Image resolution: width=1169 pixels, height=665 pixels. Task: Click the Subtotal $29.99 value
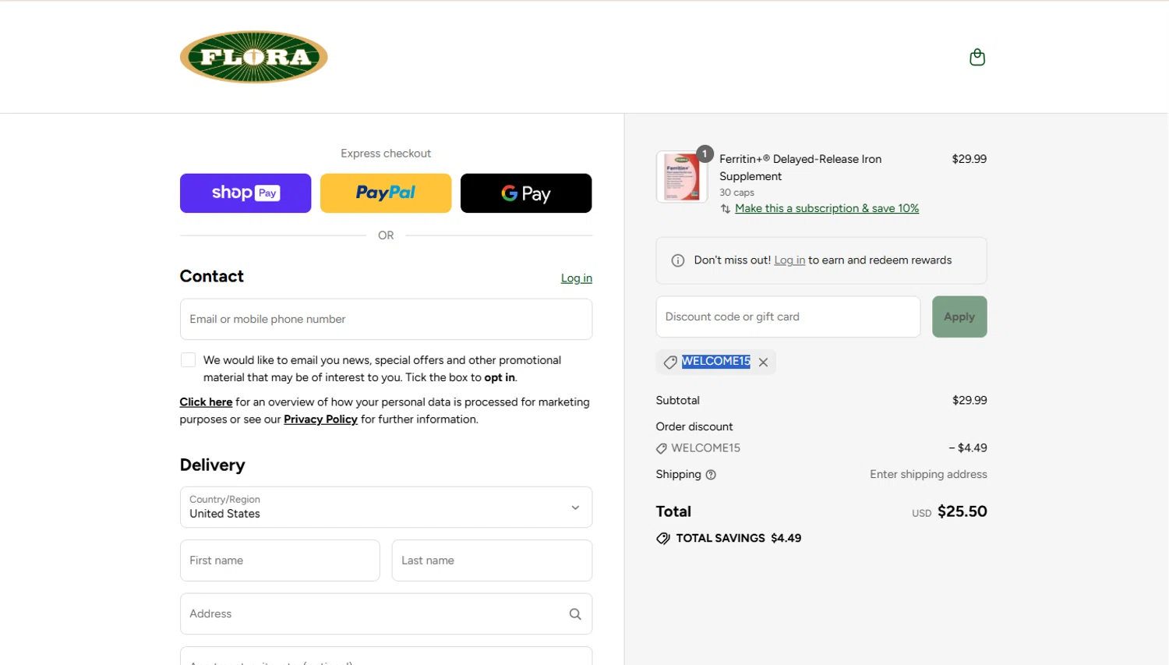pos(969,400)
